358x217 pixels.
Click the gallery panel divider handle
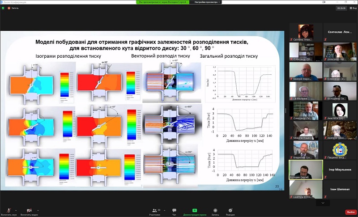coord(286,111)
